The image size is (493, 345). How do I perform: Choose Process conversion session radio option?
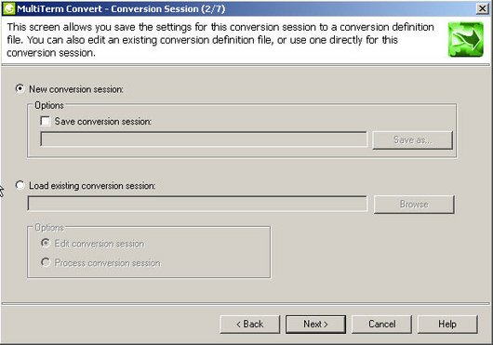[x=46, y=262]
